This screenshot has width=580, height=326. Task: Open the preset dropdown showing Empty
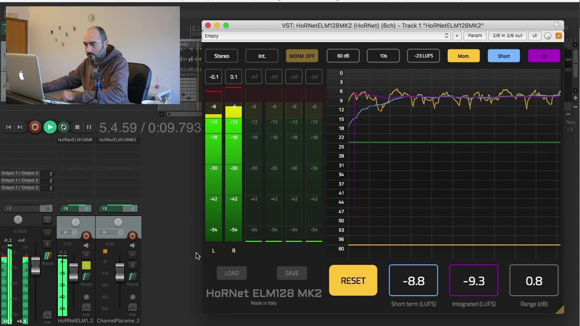click(x=326, y=36)
